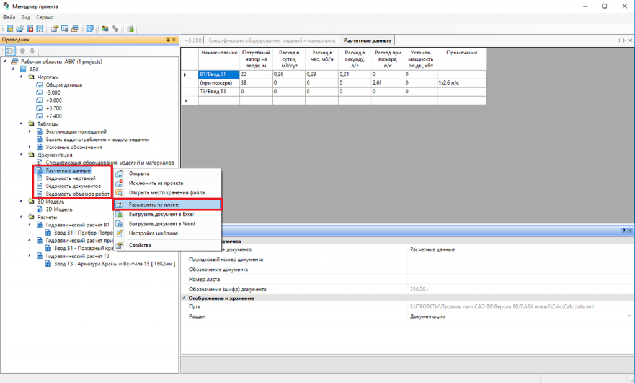Select Разместить на плане menu entry
Screen dimensions: 635x383
[167, 205]
